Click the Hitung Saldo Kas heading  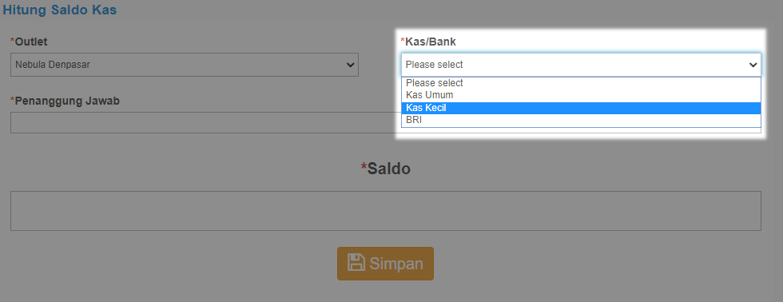tap(59, 10)
